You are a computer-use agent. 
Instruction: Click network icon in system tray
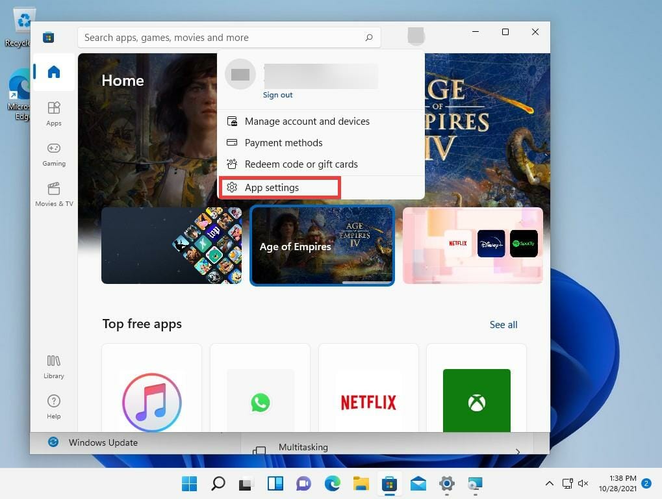[567, 483]
